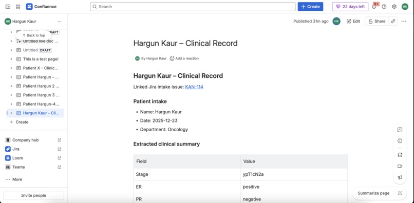This screenshot has width=414, height=203.
Task: Open the page more actions ellipsis menu
Action: pyautogui.click(x=404, y=22)
